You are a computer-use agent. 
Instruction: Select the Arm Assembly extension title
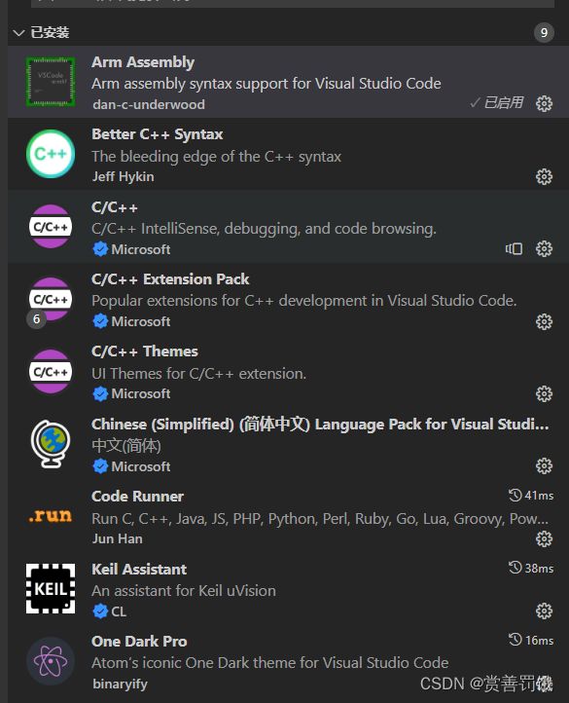click(143, 62)
